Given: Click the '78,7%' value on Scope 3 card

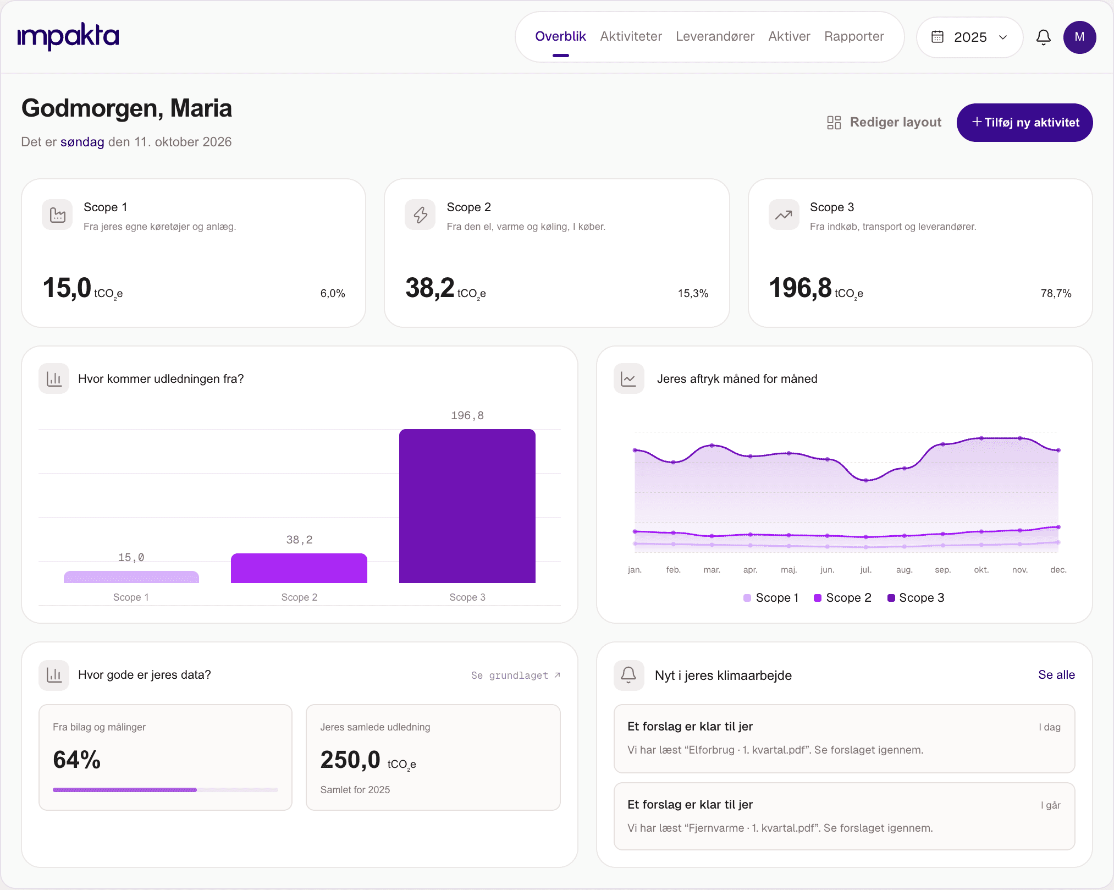Looking at the screenshot, I should click(x=1056, y=293).
